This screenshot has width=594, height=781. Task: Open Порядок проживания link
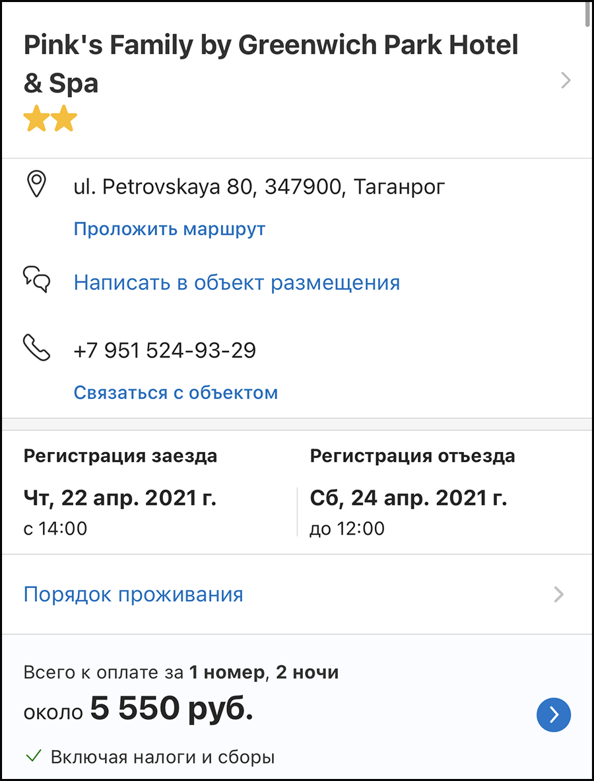(133, 594)
